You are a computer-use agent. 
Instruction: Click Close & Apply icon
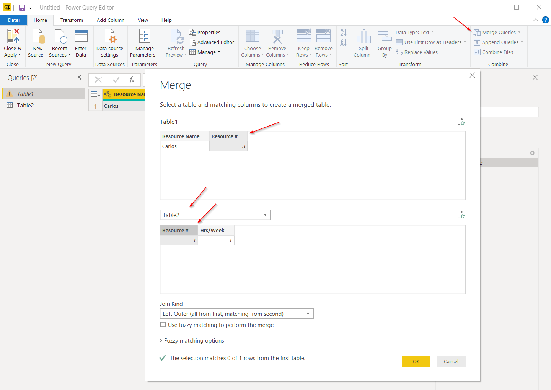[x=13, y=36]
